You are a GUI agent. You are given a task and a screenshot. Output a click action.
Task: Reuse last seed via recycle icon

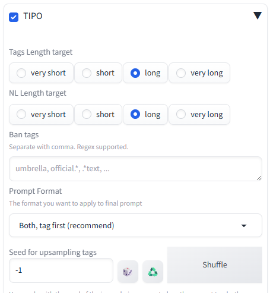[153, 272]
